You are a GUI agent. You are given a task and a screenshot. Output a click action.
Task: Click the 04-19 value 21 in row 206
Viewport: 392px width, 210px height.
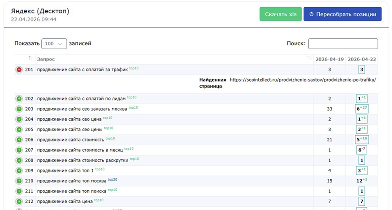click(x=329, y=140)
